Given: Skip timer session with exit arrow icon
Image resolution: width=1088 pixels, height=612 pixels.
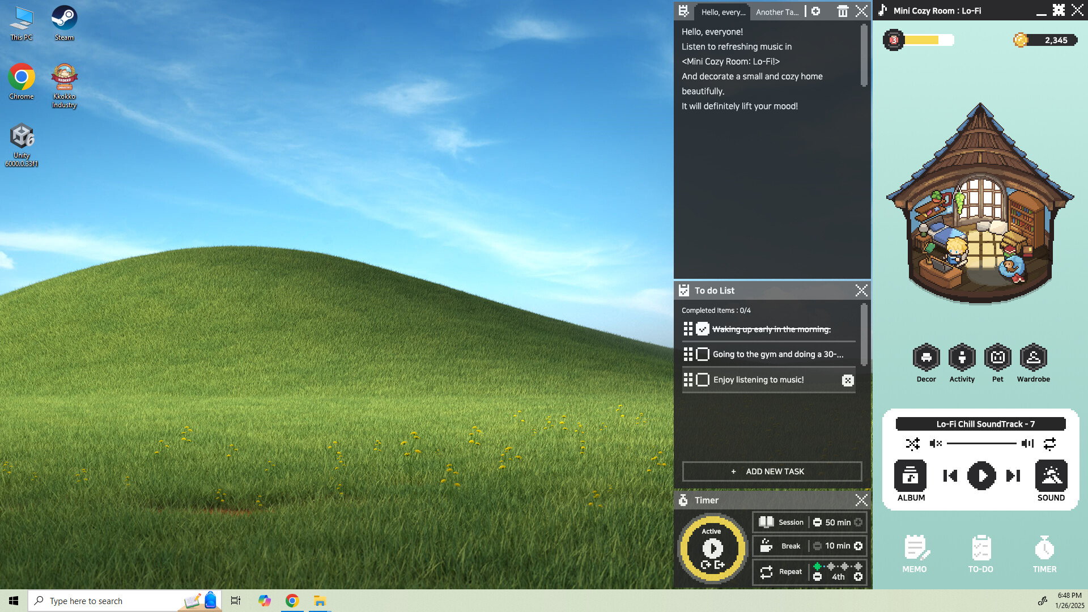Looking at the screenshot, I should pos(720,564).
